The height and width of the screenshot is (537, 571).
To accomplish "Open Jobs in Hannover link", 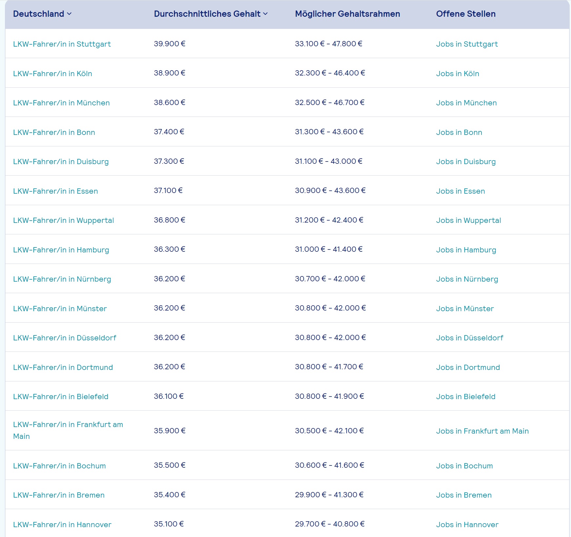I will pos(467,525).
